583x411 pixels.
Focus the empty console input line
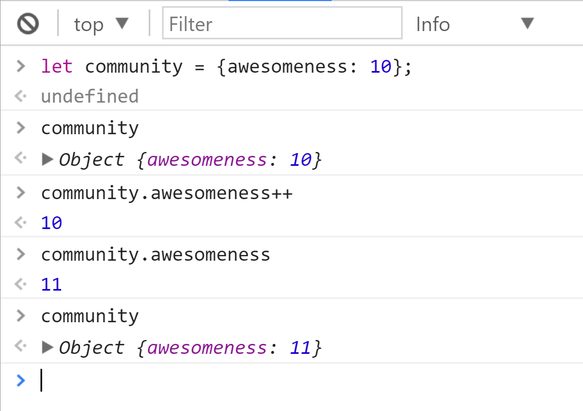click(x=277, y=380)
